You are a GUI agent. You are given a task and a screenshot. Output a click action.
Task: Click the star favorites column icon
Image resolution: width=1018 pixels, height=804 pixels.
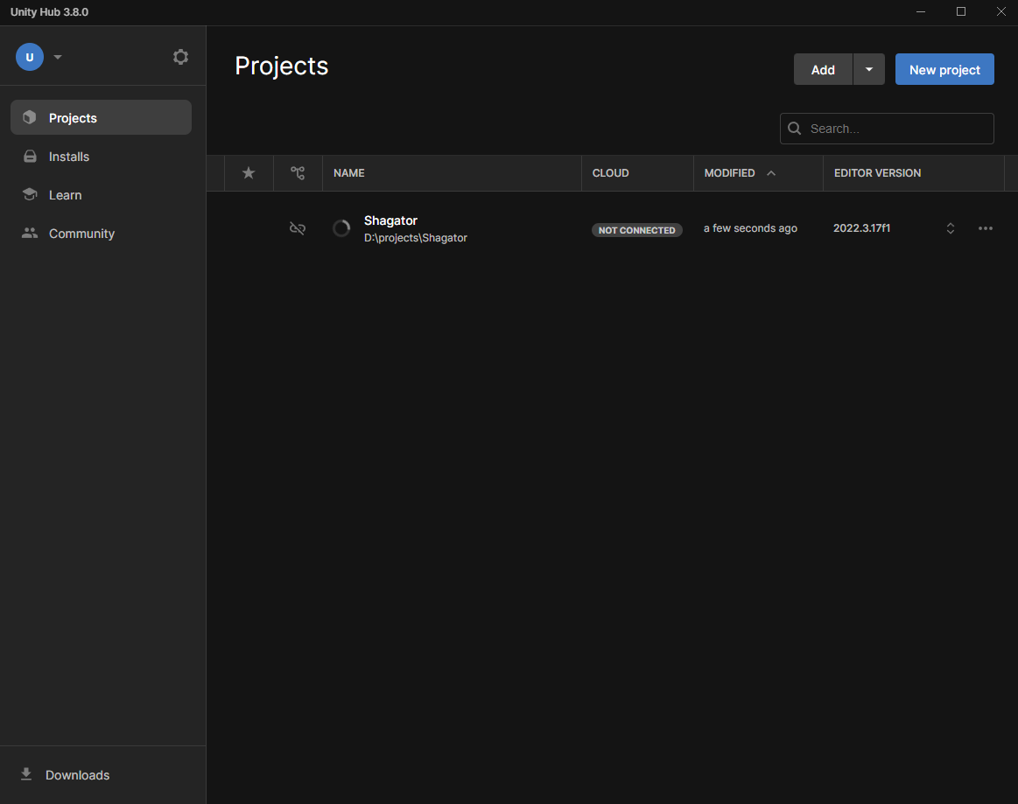coord(249,173)
